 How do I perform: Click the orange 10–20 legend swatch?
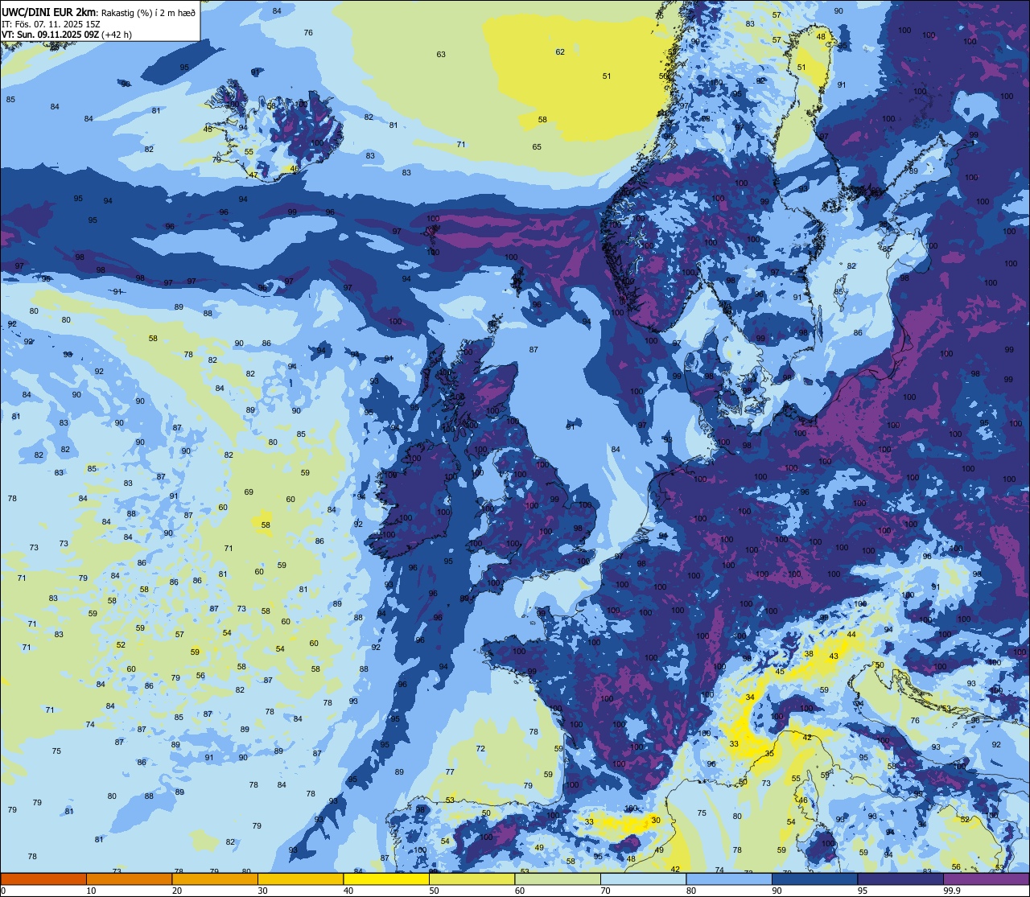(129, 878)
